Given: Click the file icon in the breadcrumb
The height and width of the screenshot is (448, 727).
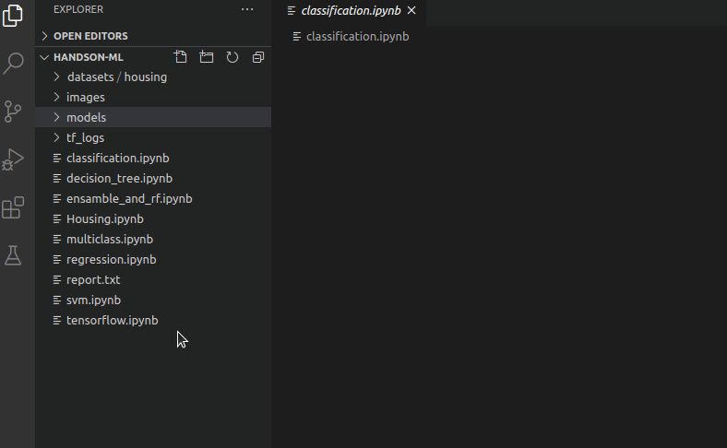Looking at the screenshot, I should (297, 37).
